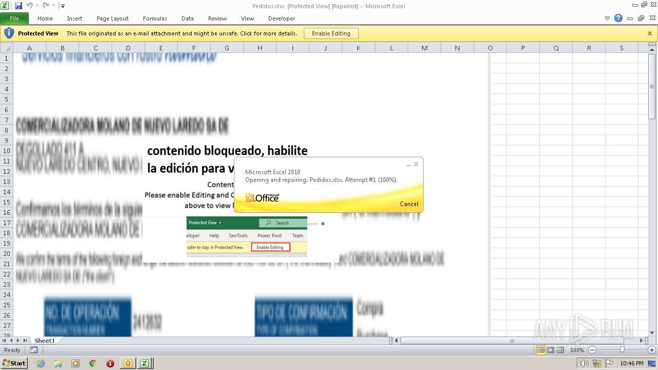Minimize the Excel repair splash dialog
Viewport: 658px width, 370px height.
[x=409, y=164]
